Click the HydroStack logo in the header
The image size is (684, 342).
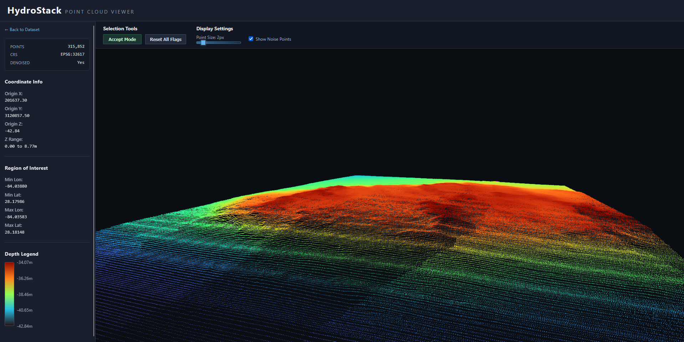(x=34, y=10)
